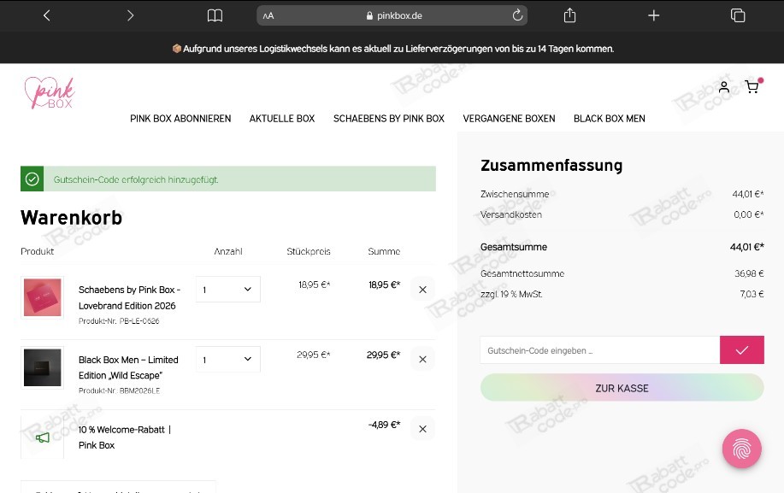Click the Pink Box heart logo
The width and height of the screenshot is (784, 493).
click(x=50, y=92)
